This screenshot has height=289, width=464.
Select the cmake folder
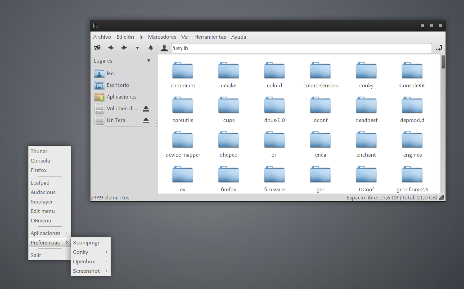pos(229,75)
